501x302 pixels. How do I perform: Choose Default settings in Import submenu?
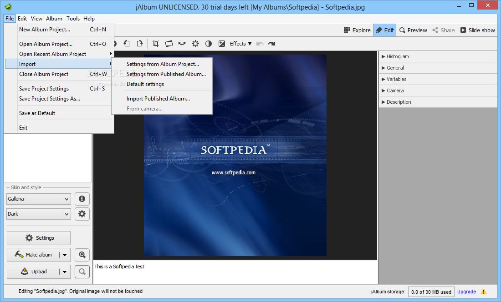pyautogui.click(x=162, y=84)
